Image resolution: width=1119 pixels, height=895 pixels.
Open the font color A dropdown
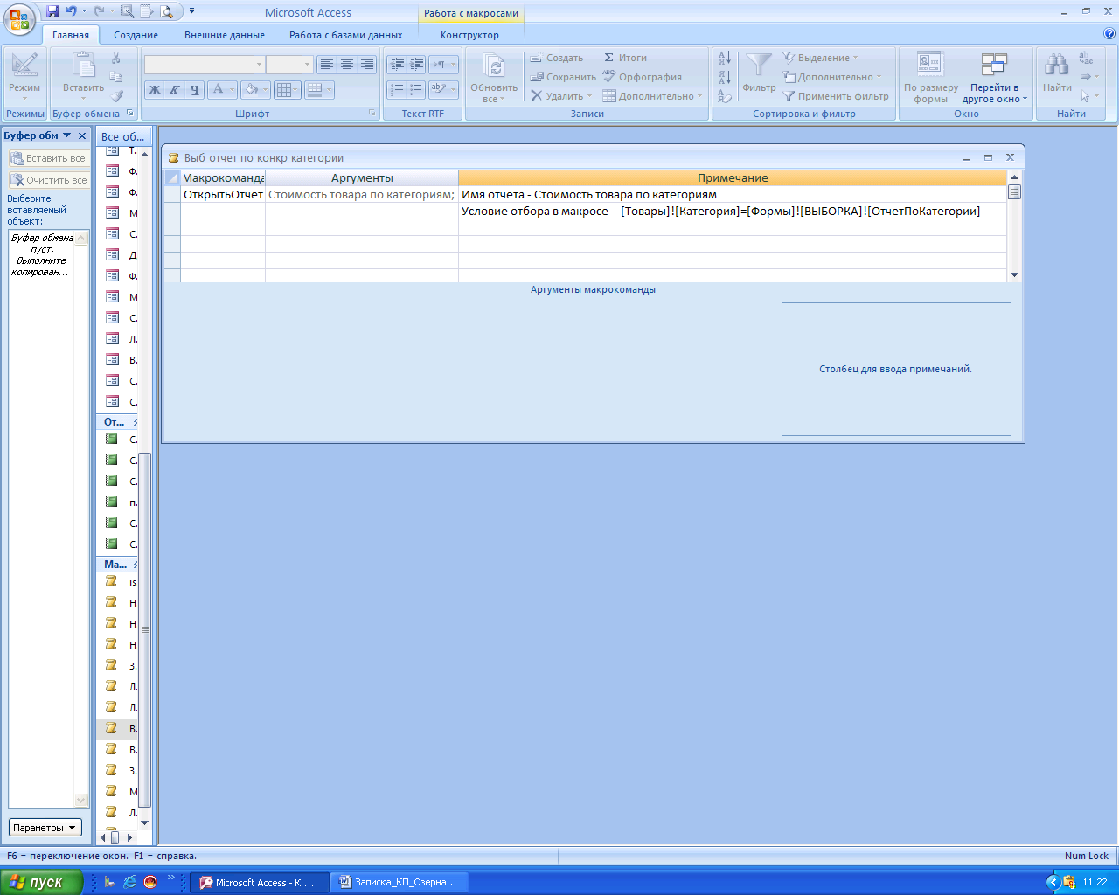tap(222, 89)
